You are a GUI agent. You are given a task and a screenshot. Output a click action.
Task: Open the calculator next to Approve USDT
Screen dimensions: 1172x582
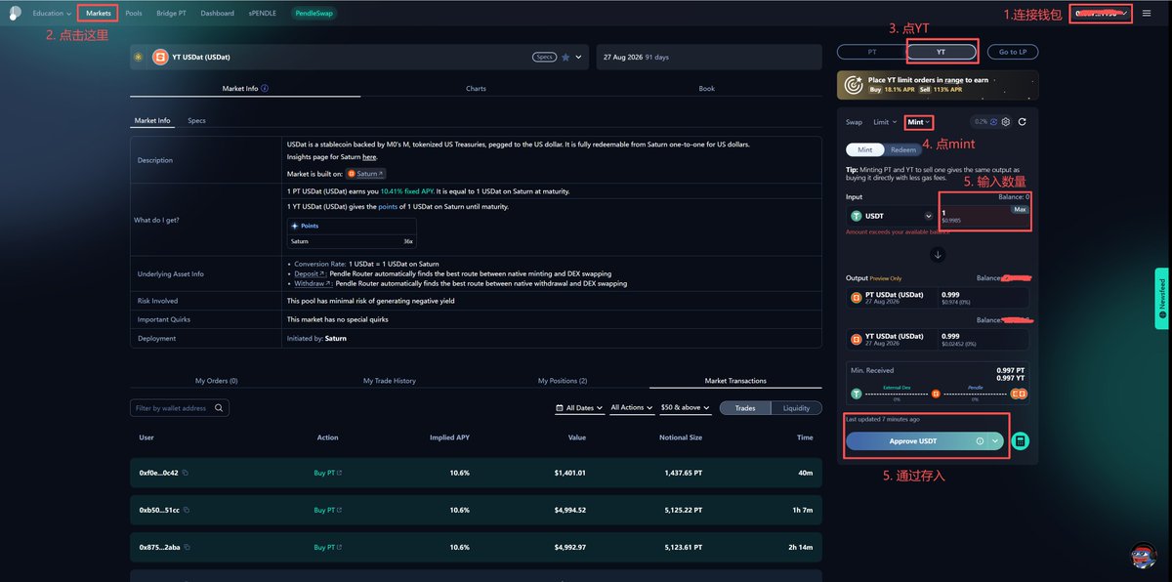pyautogui.click(x=1020, y=441)
